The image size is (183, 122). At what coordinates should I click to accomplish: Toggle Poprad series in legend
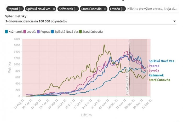tap(44, 32)
